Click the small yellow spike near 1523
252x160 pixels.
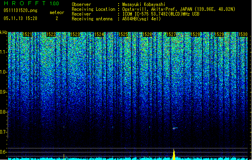(64, 157)
